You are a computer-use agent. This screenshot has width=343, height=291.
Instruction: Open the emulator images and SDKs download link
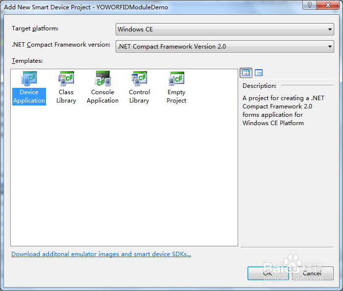coord(101,254)
